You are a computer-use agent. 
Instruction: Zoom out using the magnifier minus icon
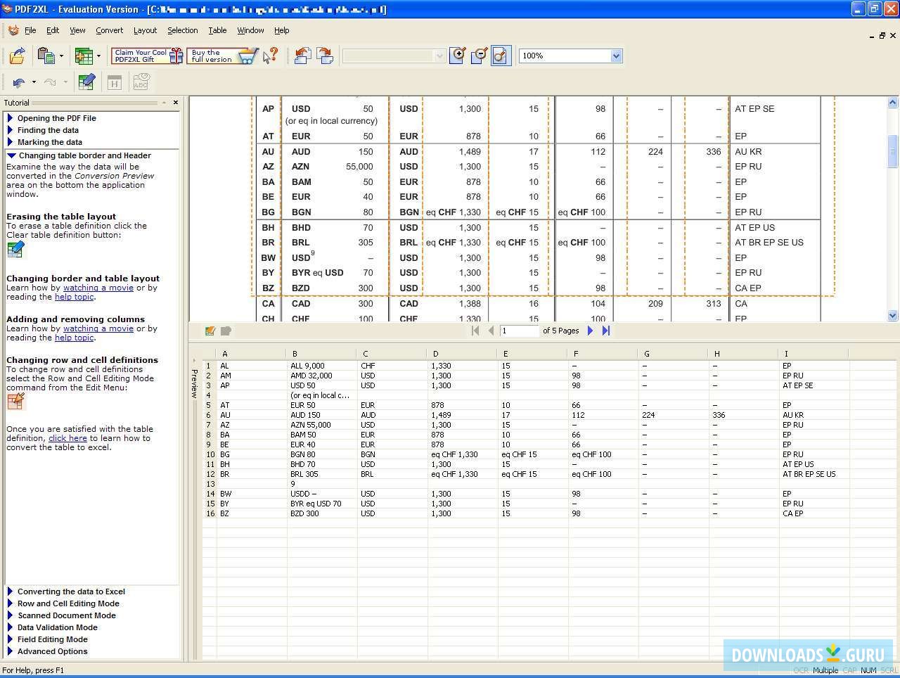480,55
